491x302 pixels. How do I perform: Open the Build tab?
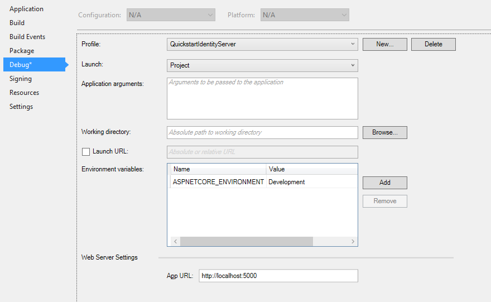(x=17, y=23)
